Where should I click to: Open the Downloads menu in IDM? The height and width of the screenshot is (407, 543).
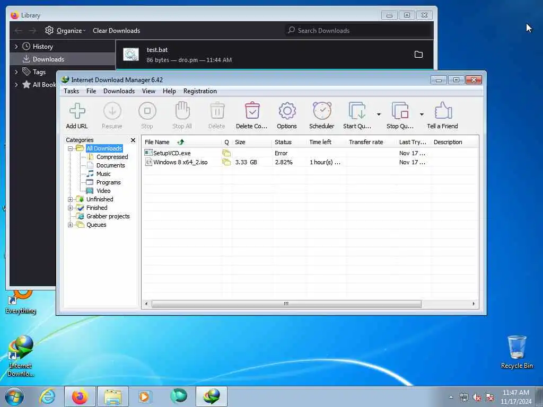pyautogui.click(x=119, y=91)
